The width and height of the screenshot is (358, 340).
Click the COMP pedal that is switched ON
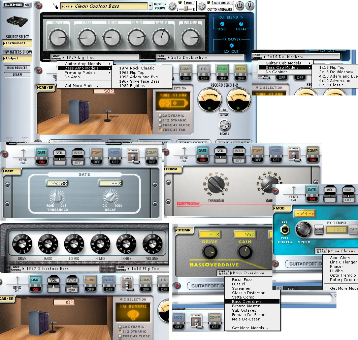(x=312, y=154)
